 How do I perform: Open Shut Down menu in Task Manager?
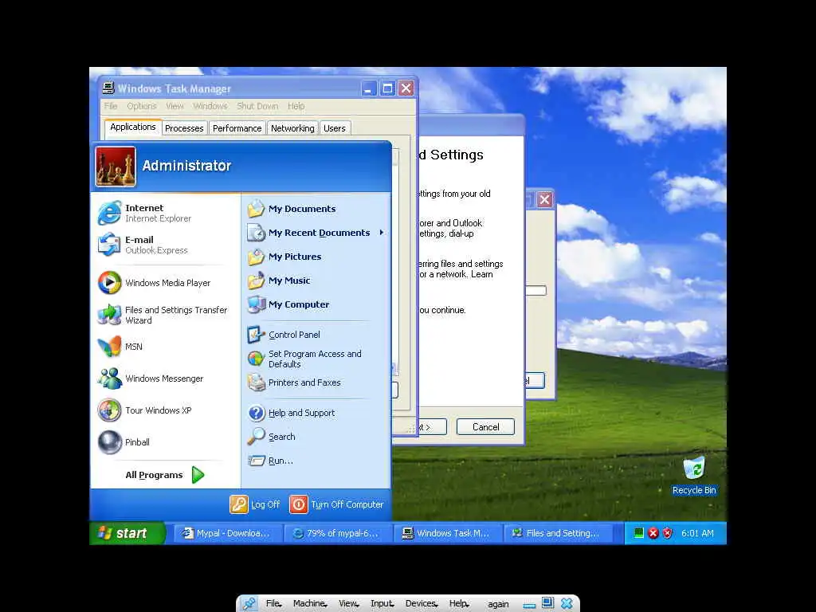[257, 106]
